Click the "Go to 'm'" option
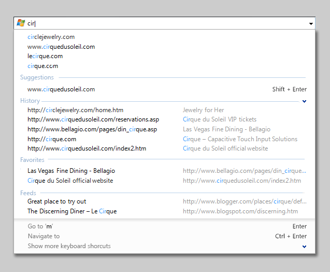Image resolution: width=330 pixels, height=272 pixels. click(x=40, y=226)
